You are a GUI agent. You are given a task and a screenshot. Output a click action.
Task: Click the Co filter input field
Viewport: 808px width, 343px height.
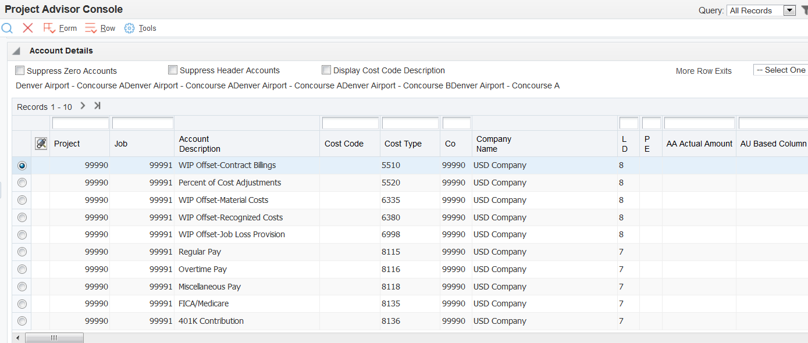point(457,123)
